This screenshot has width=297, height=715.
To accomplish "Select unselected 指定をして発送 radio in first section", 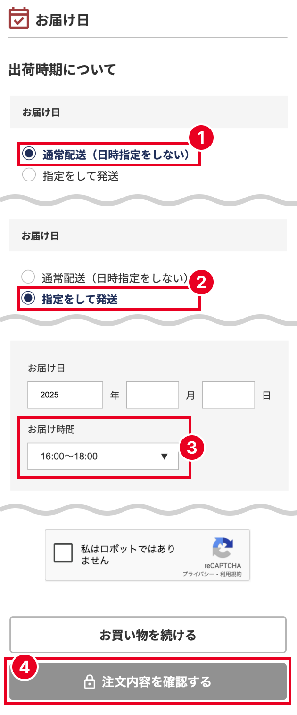I will coord(29,175).
